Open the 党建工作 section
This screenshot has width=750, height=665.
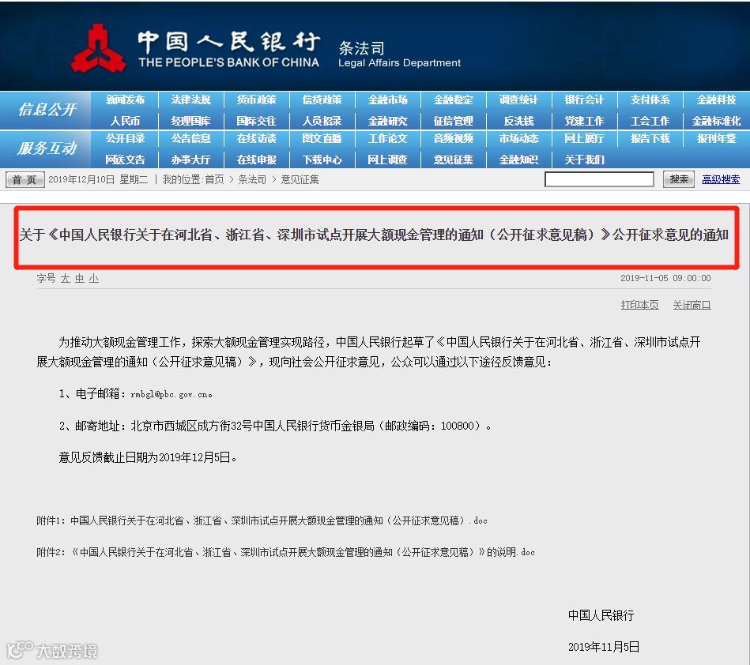tap(584, 121)
